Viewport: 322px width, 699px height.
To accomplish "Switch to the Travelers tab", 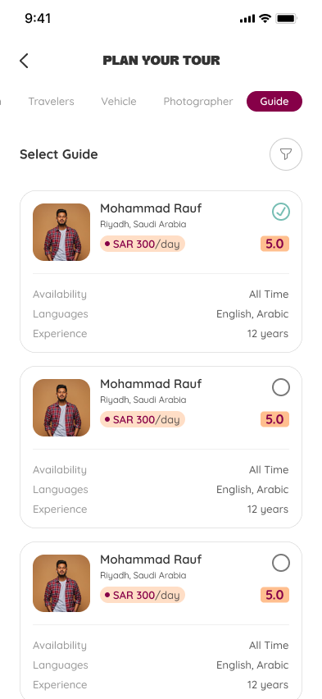I will coord(52,102).
